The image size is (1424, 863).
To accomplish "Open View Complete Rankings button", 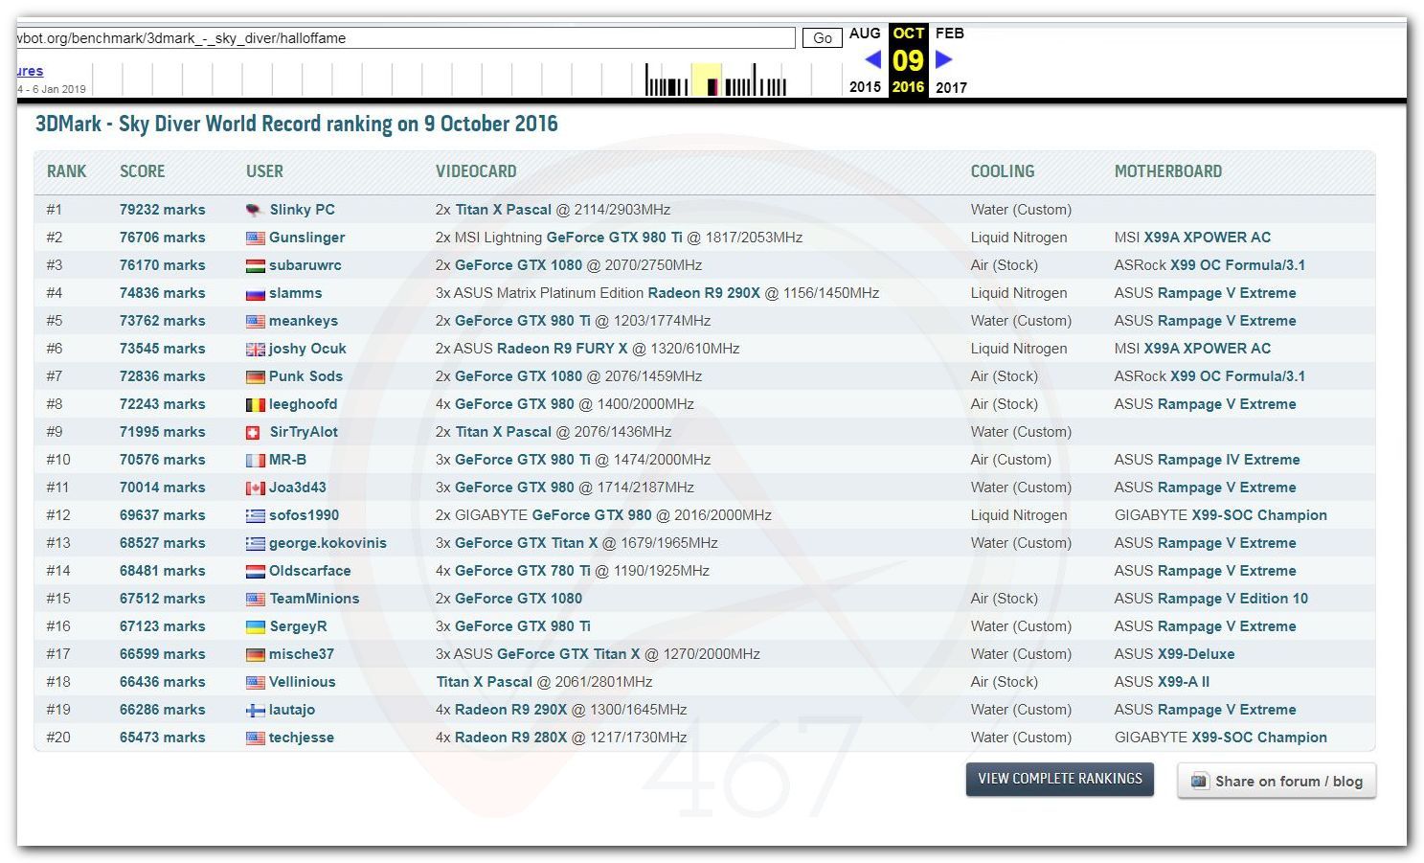I will 1060,779.
